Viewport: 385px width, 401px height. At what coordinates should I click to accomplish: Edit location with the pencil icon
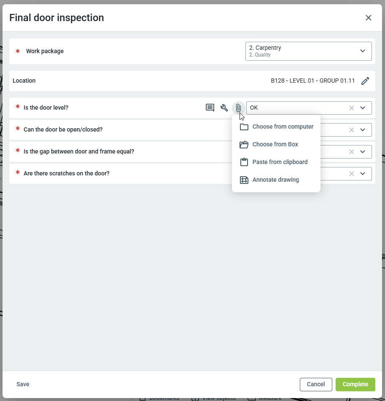pos(365,81)
